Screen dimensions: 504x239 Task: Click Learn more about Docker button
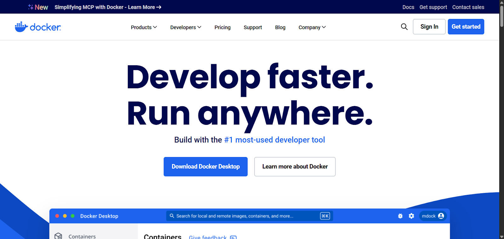pyautogui.click(x=295, y=166)
